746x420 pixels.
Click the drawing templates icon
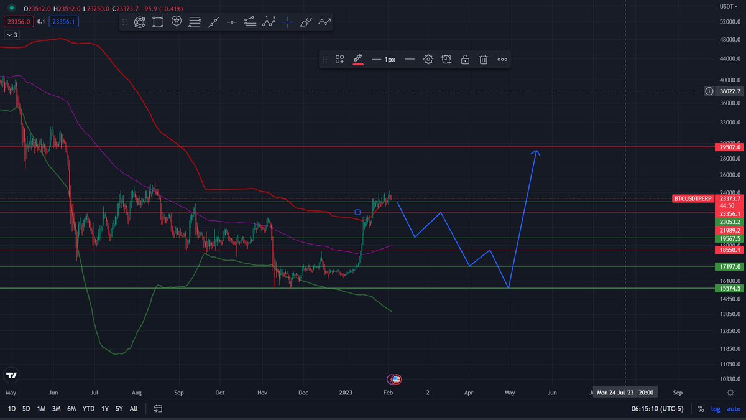coord(340,60)
